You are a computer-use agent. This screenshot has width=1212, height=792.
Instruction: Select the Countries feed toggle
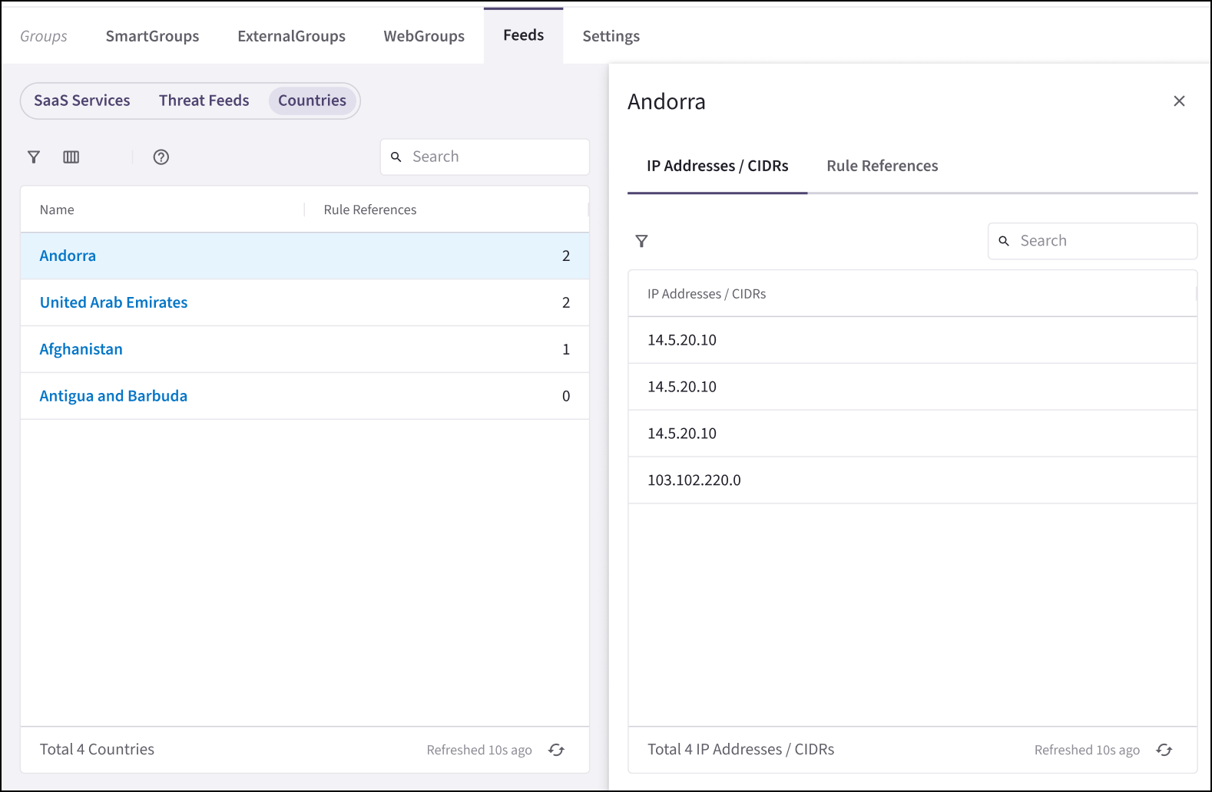[x=312, y=101]
